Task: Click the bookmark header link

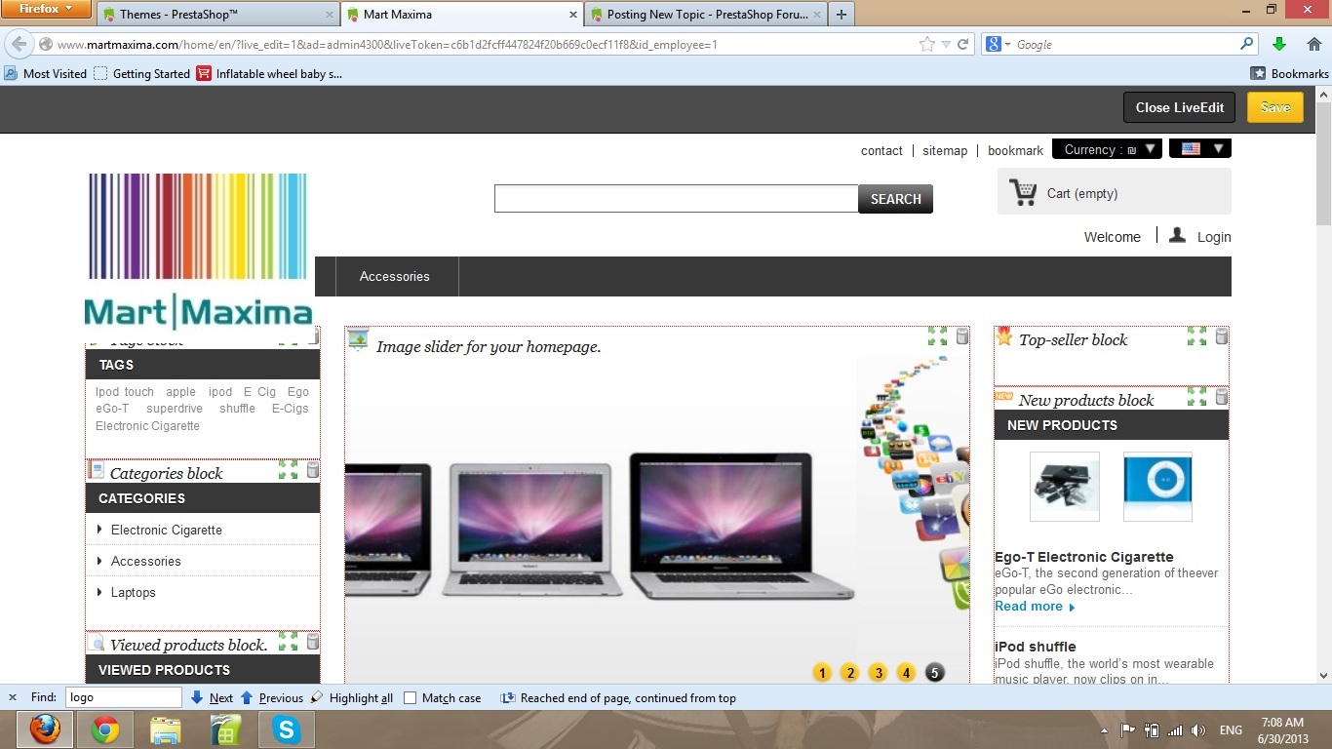Action: 1015,151
